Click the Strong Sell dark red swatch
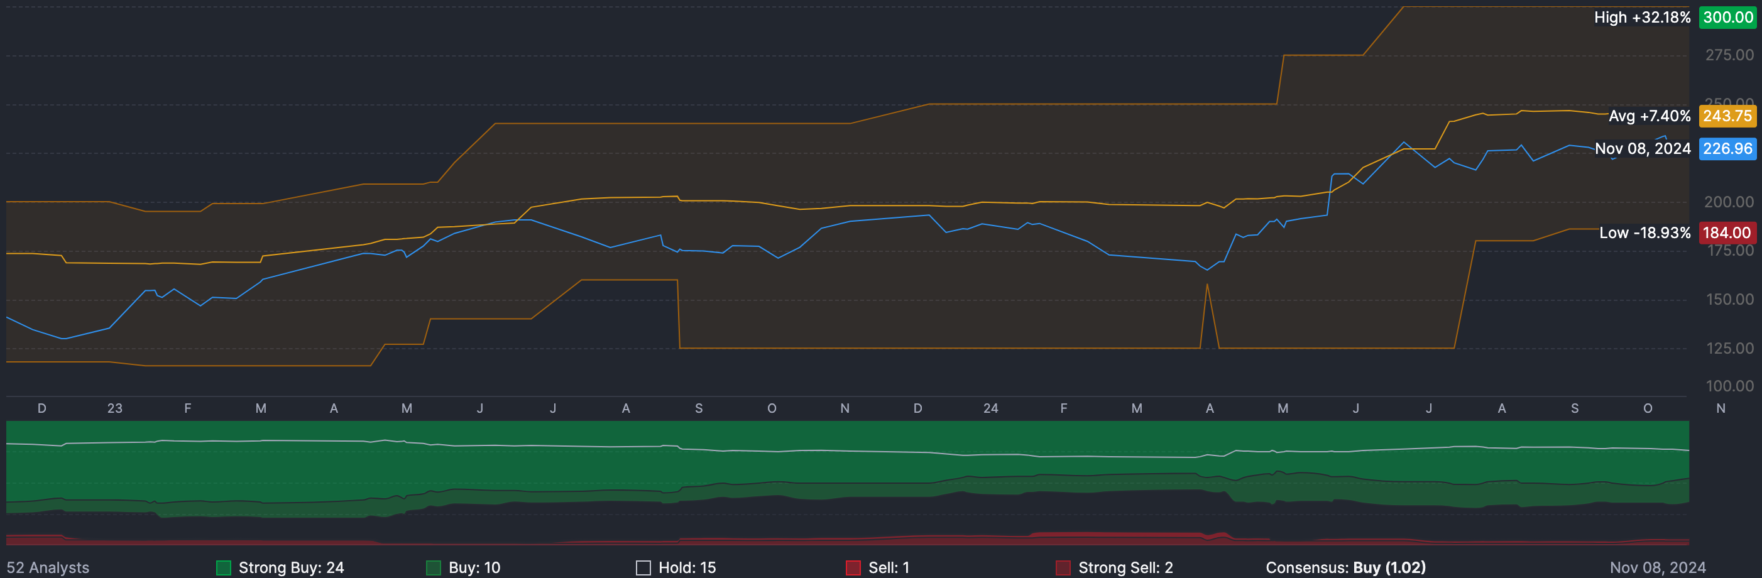Image resolution: width=1762 pixels, height=578 pixels. coord(1063,568)
